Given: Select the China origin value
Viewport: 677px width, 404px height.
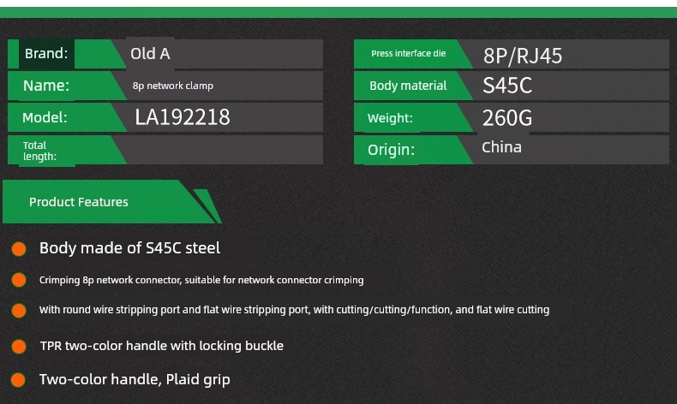Looking at the screenshot, I should click(501, 147).
